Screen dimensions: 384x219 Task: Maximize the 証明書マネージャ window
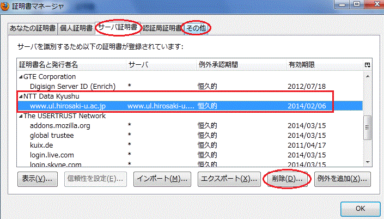coord(357,4)
